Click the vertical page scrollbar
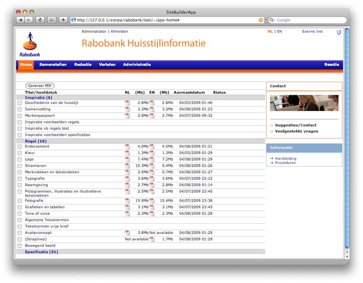 (347, 138)
